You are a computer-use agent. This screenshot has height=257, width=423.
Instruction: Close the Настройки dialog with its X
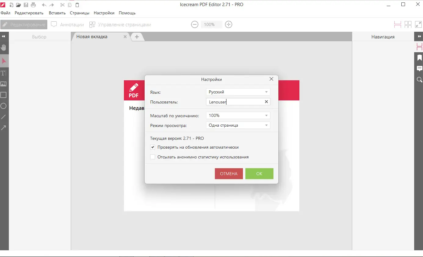[271, 79]
